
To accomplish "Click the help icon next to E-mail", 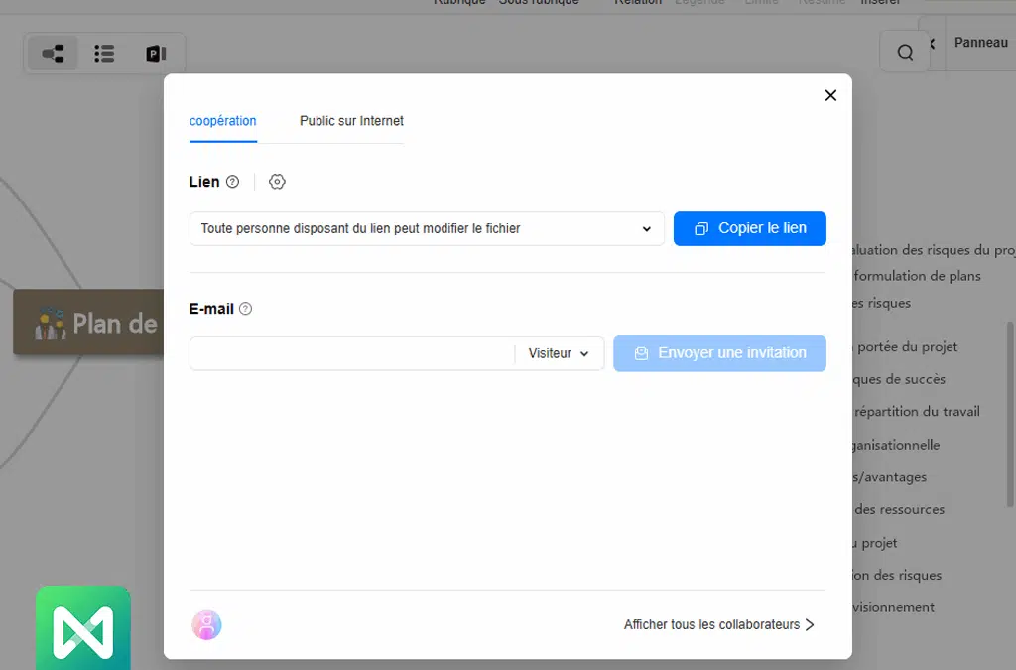I will point(246,309).
